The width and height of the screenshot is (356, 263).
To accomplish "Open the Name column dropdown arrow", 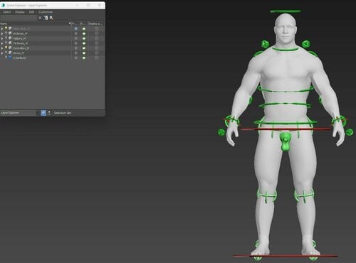I will pyautogui.click(x=70, y=23).
